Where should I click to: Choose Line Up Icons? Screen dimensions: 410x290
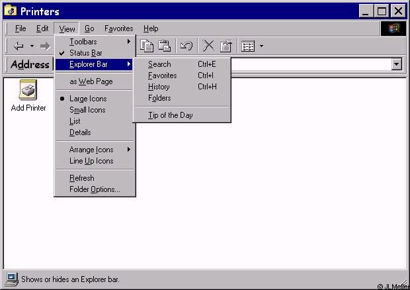point(95,161)
